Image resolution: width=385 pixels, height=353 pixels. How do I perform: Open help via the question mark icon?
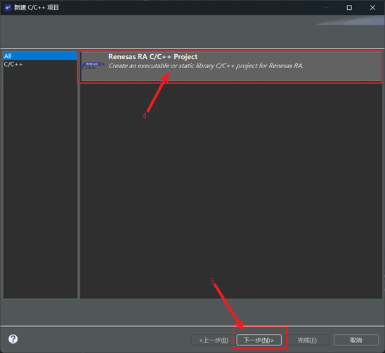coord(13,339)
